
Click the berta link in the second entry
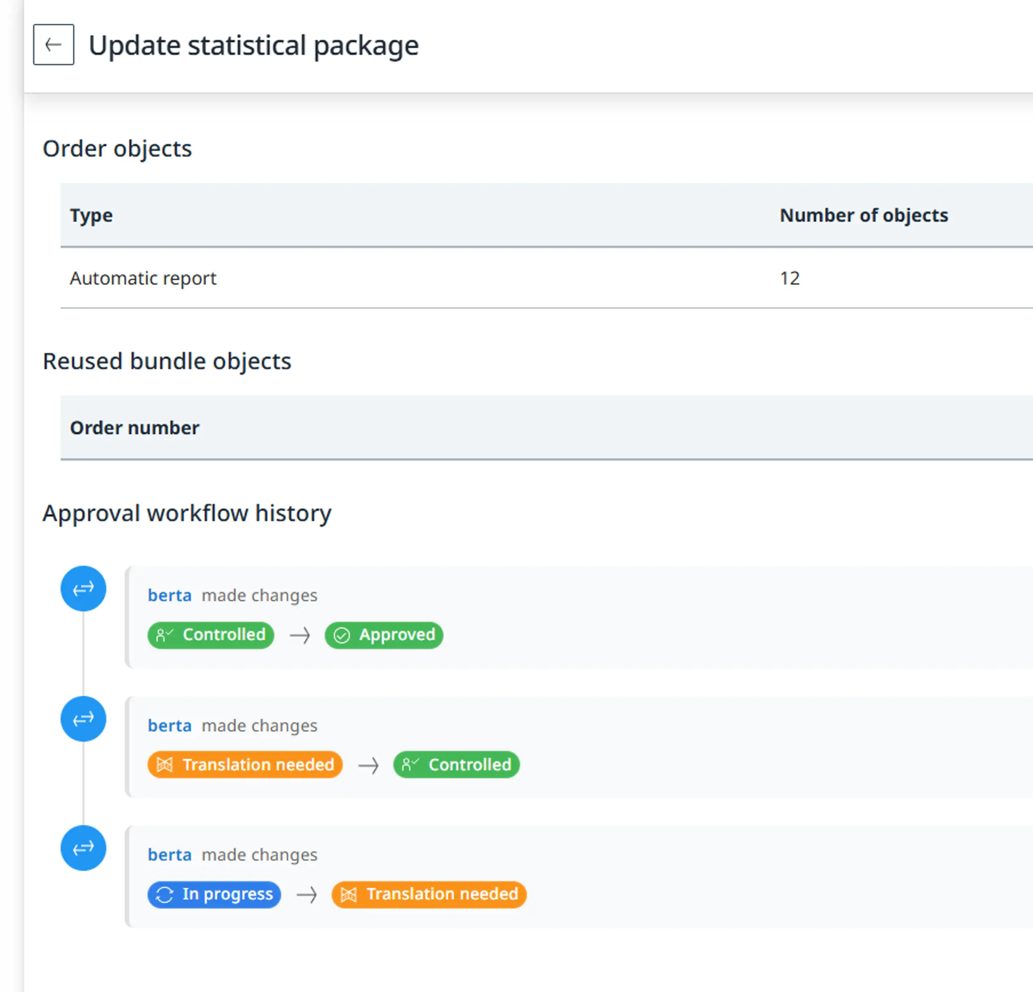point(169,725)
